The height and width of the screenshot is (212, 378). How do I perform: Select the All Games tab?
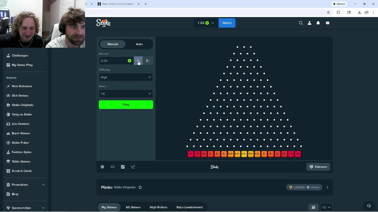133,207
